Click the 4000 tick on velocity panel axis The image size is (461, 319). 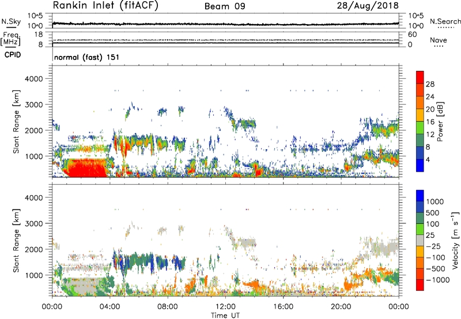pyautogui.click(x=33, y=198)
